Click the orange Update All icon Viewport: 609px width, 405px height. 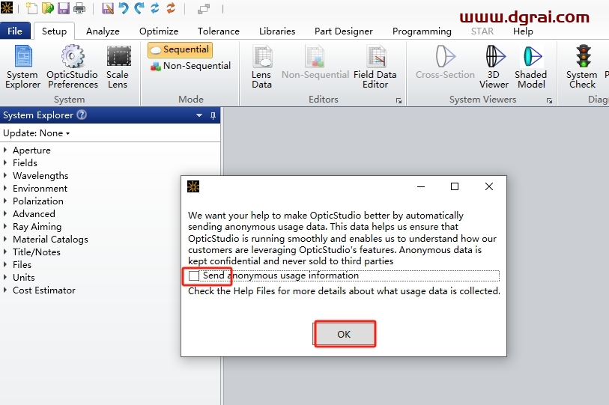point(171,8)
